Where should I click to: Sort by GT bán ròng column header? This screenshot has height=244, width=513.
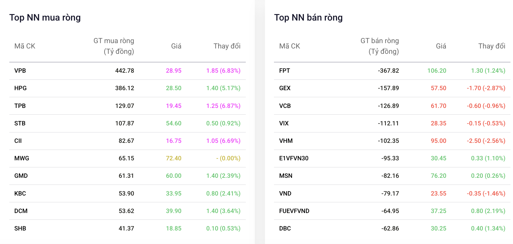coord(380,46)
